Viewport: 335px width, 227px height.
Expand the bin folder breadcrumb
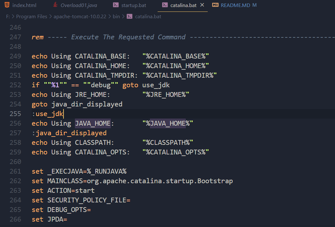[116, 16]
